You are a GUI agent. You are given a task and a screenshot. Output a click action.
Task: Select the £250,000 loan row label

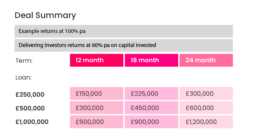tap(30, 95)
